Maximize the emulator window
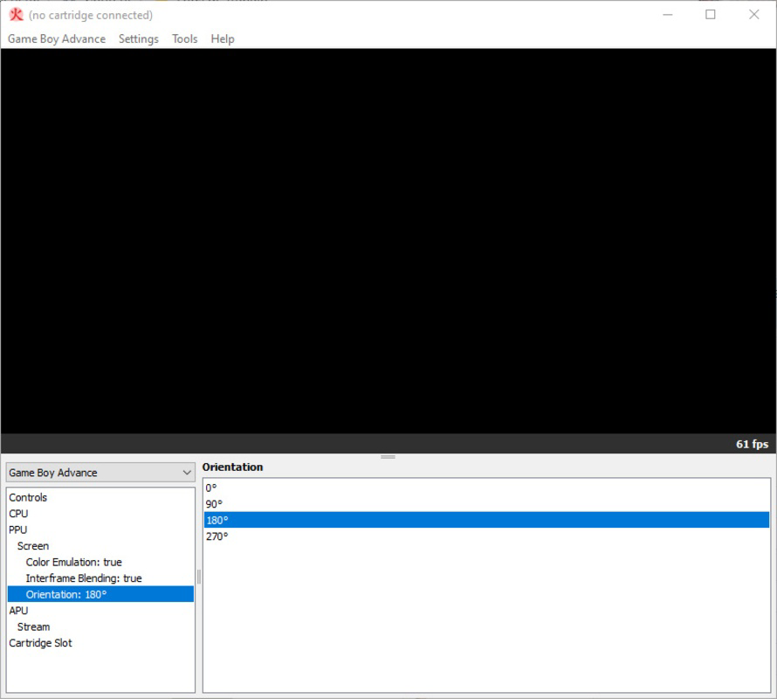Image resolution: width=777 pixels, height=699 pixels. point(711,14)
